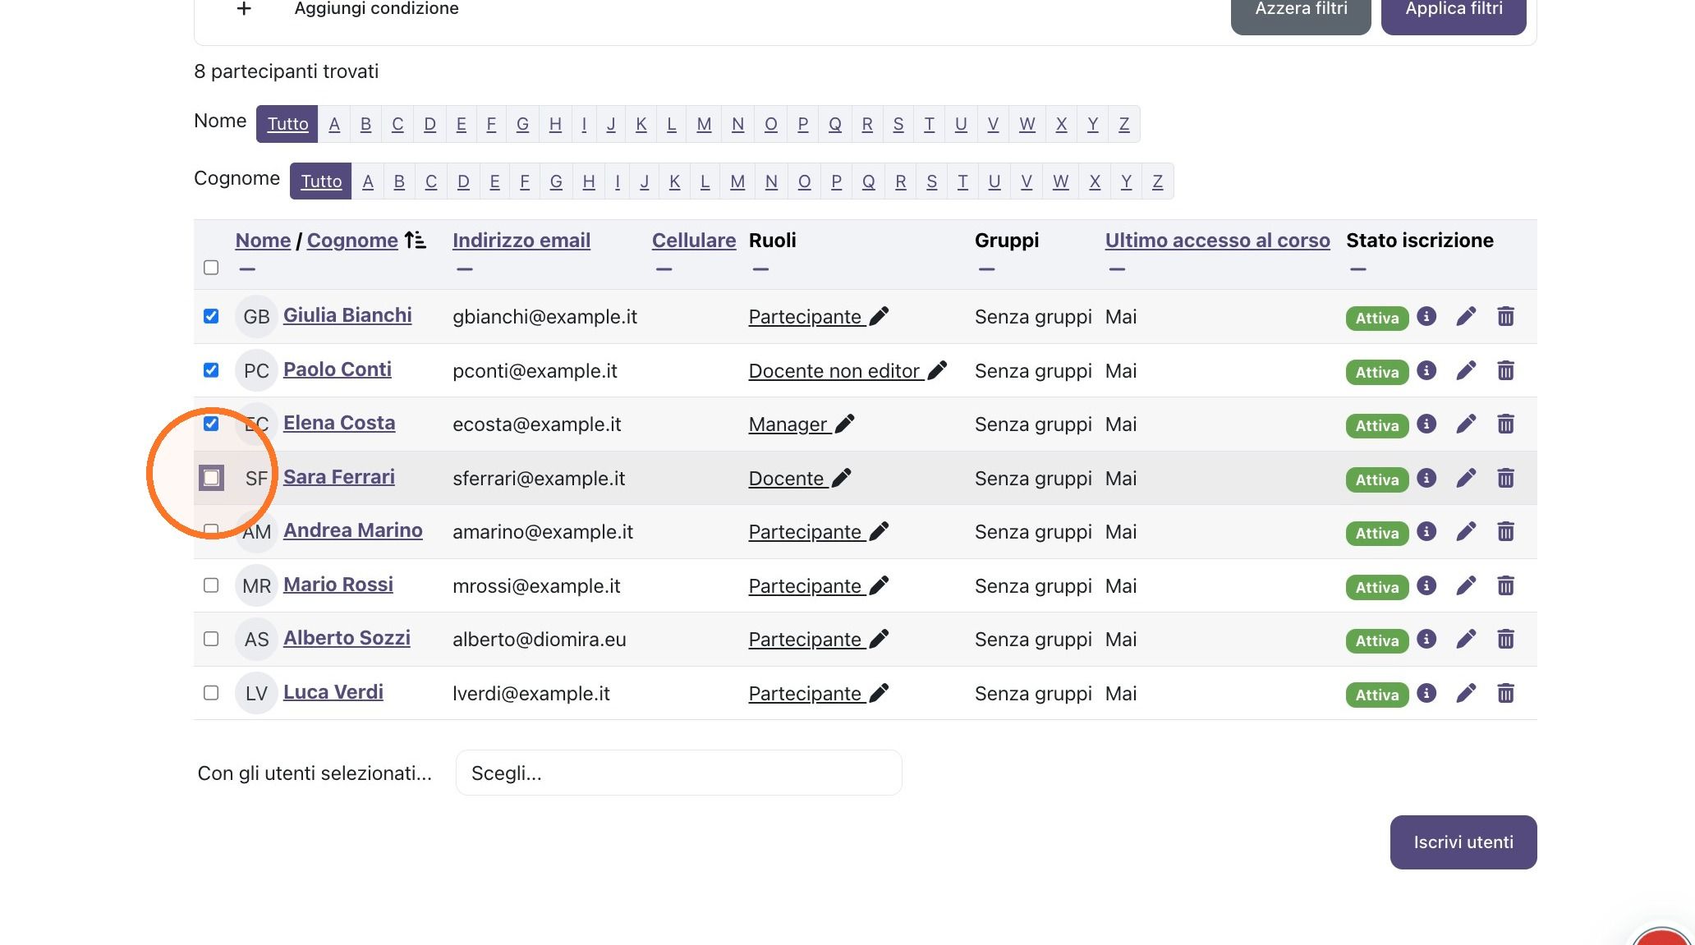Uncheck Giulia Bianchi's checkbox

(211, 316)
